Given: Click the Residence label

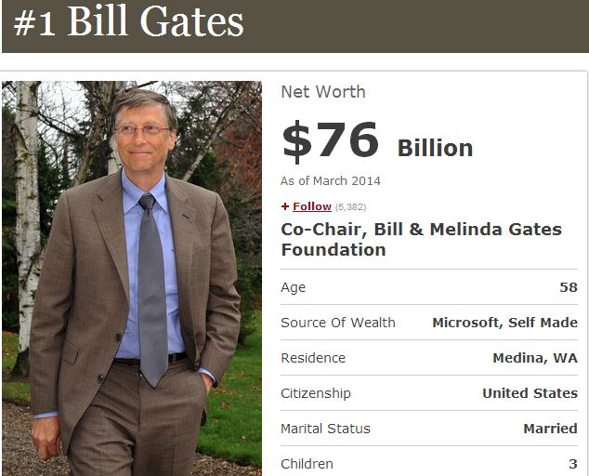Looking at the screenshot, I should point(313,358).
